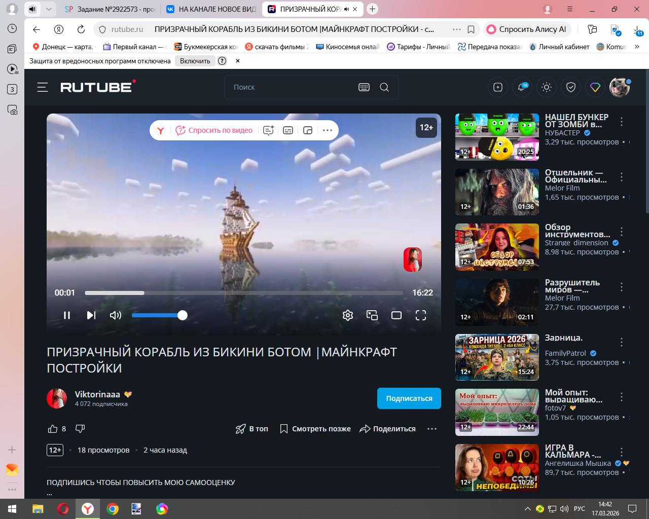The height and width of the screenshot is (519, 649).
Task: Open a new browser tab
Action: tap(372, 9)
